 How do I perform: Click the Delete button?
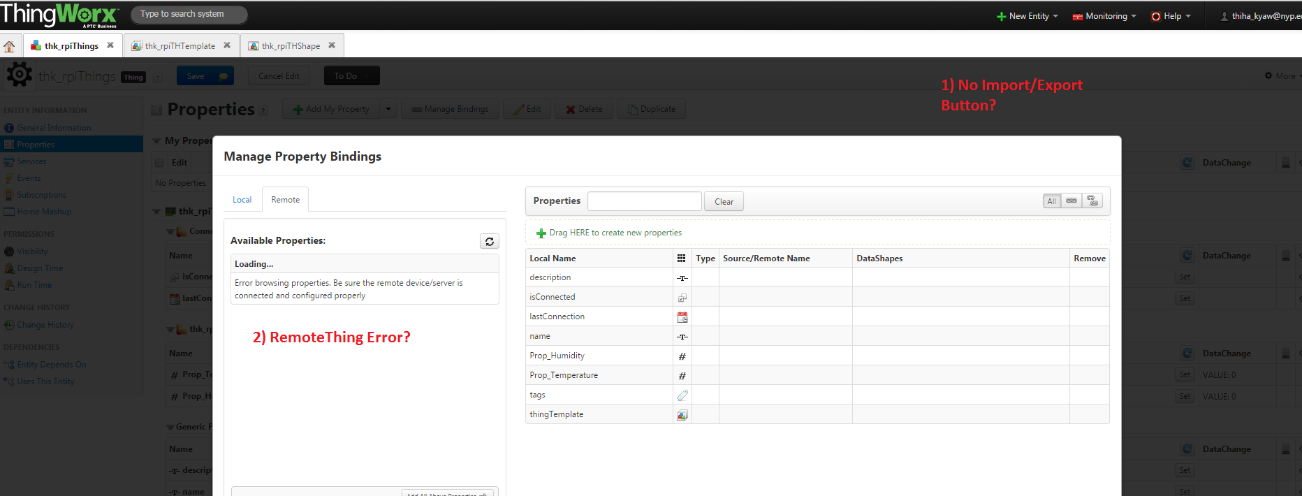pos(584,109)
